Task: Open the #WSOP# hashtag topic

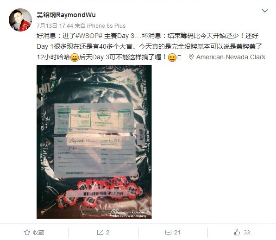Action: tap(89, 36)
